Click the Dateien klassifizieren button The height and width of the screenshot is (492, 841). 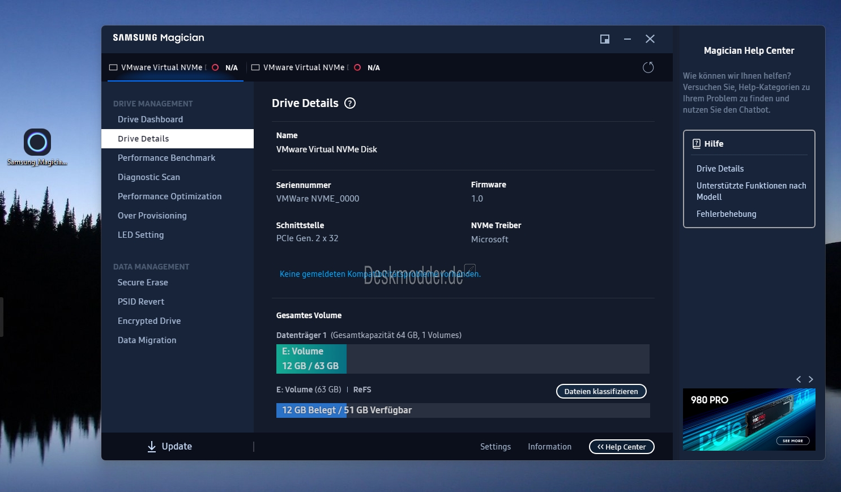601,391
